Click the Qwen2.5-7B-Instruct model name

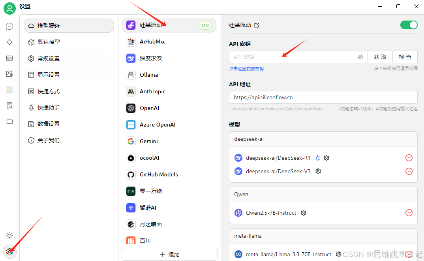pos(271,213)
